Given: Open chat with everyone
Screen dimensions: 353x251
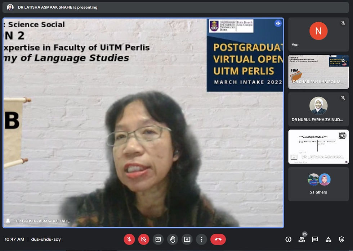Looking at the screenshot, I should (x=315, y=239).
